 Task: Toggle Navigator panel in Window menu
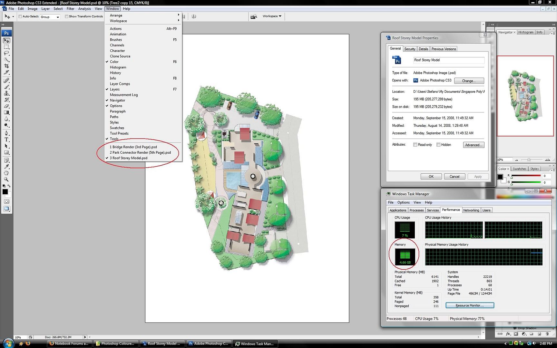(x=143, y=100)
